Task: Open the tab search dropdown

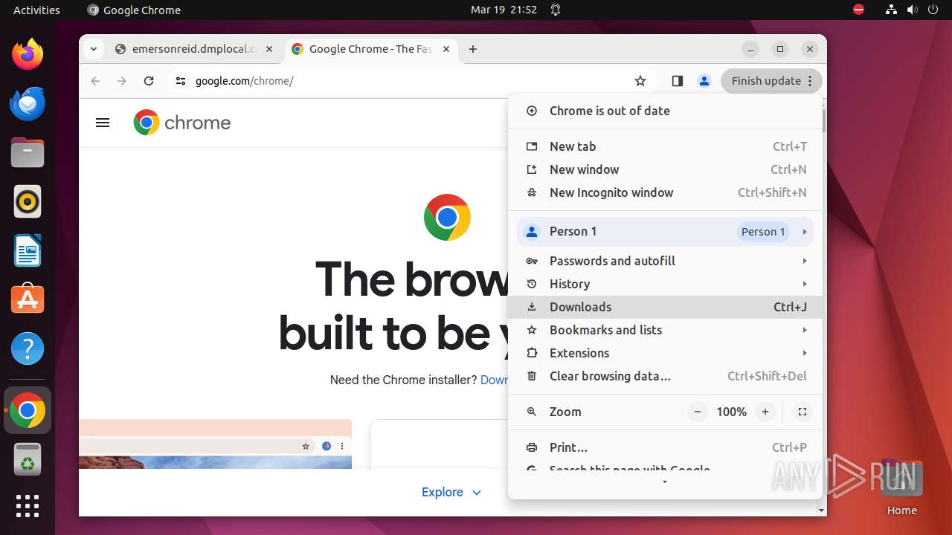Action: point(93,49)
